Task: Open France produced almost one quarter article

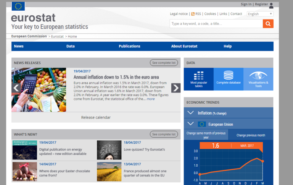Action: 145,173
